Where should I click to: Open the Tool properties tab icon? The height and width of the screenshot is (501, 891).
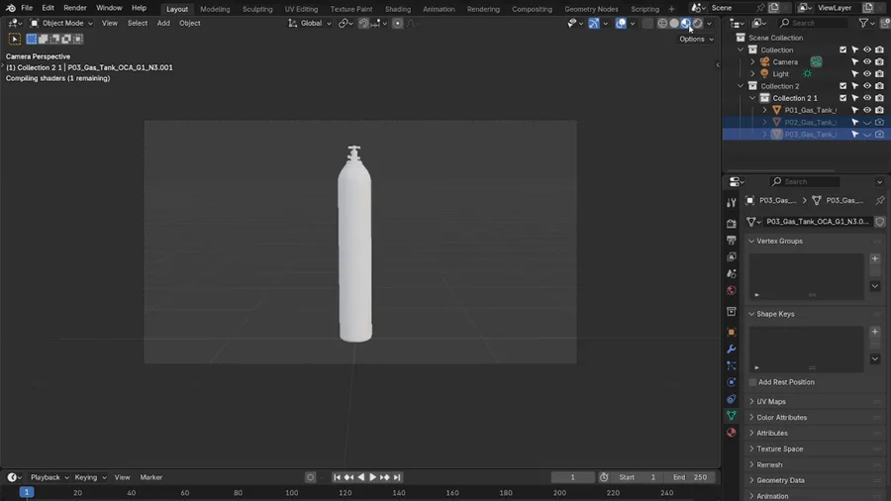click(732, 203)
